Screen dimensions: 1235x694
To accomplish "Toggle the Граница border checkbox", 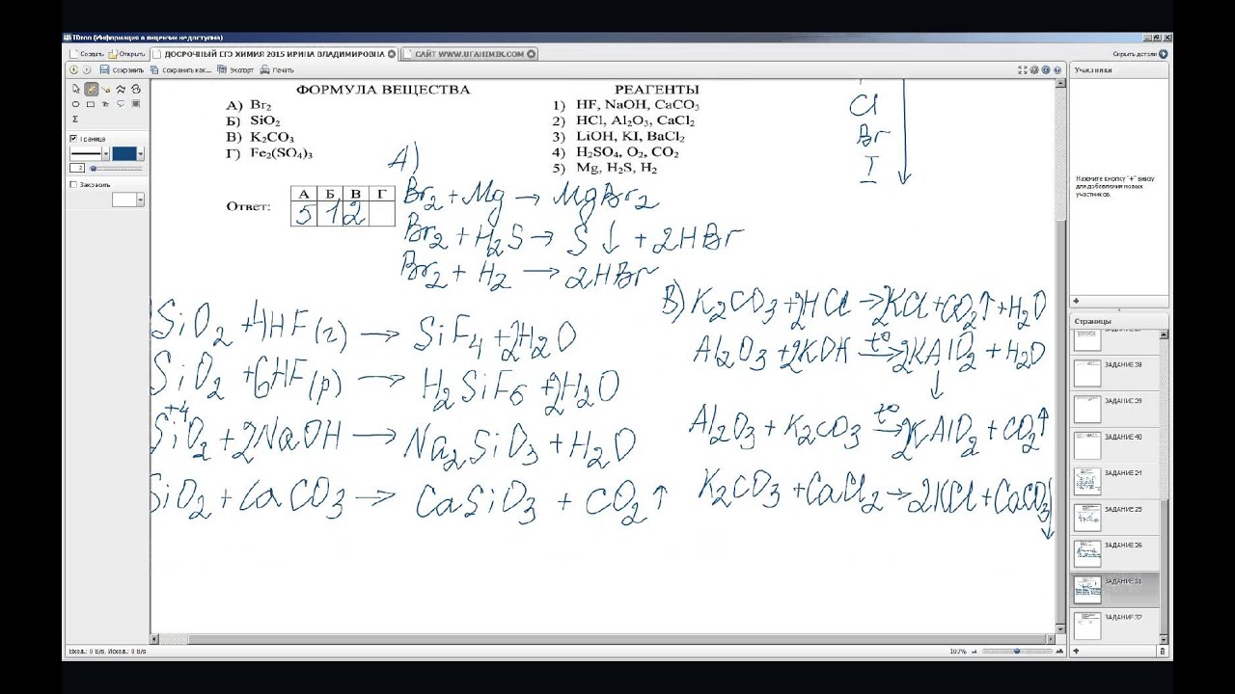I will click(x=74, y=138).
